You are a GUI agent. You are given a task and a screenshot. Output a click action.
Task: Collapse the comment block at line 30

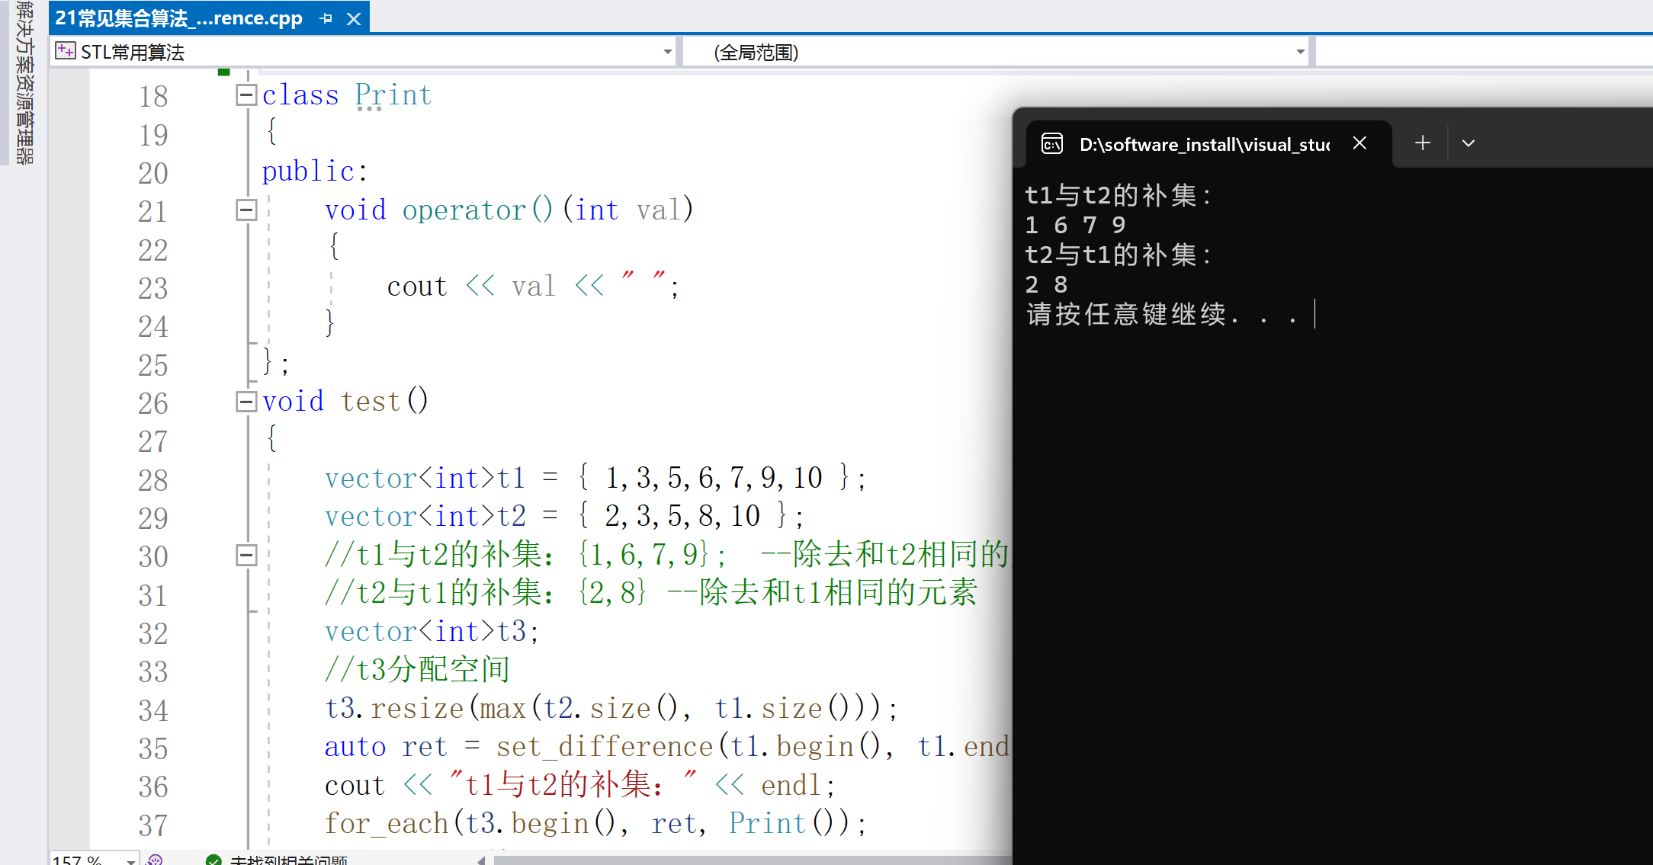pos(246,555)
